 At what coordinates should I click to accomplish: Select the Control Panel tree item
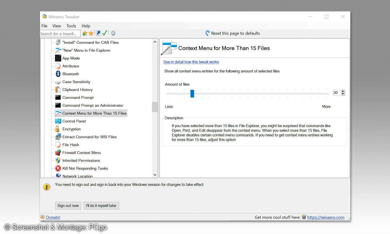point(74,121)
